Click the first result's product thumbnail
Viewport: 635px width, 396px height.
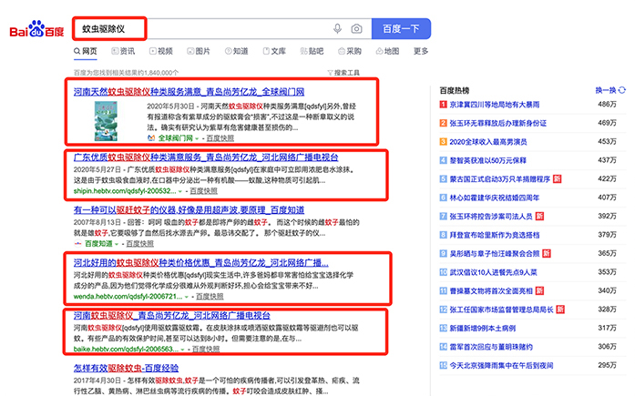(x=106, y=121)
